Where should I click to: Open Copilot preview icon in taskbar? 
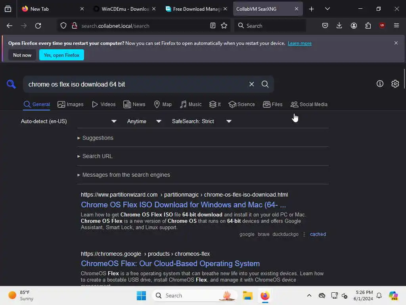coord(393,295)
